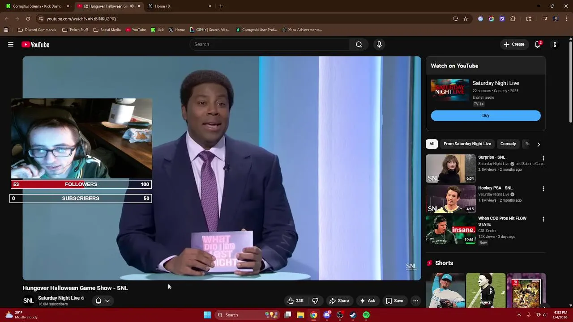Open options for When COD Pros video
Image resolution: width=573 pixels, height=322 pixels.
[x=543, y=219]
